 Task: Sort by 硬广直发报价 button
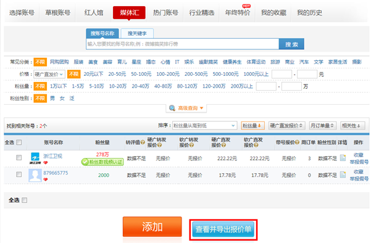(286, 126)
